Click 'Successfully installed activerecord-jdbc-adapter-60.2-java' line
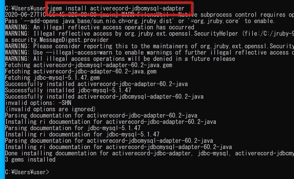The image size is (294, 179). (x=96, y=84)
